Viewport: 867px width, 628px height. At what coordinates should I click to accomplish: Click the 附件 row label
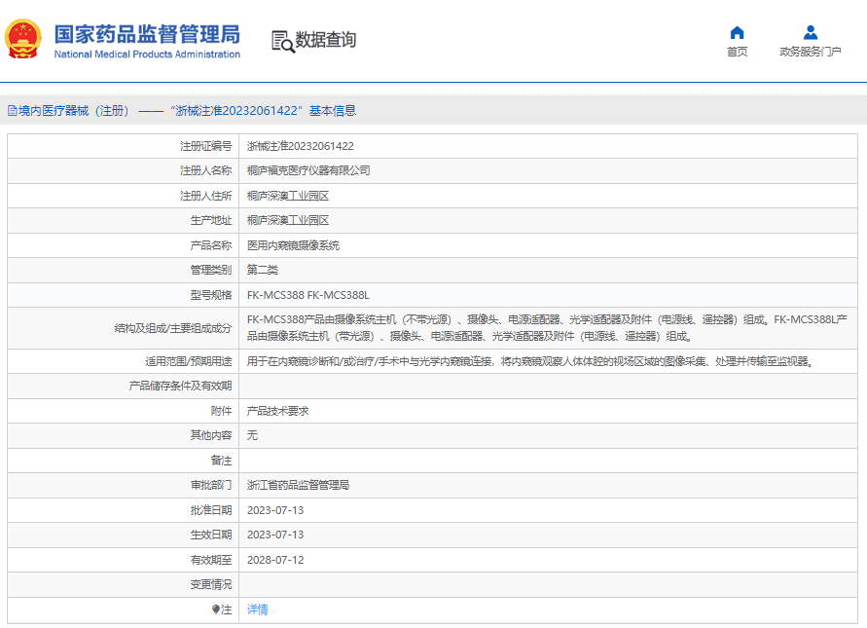point(221,411)
